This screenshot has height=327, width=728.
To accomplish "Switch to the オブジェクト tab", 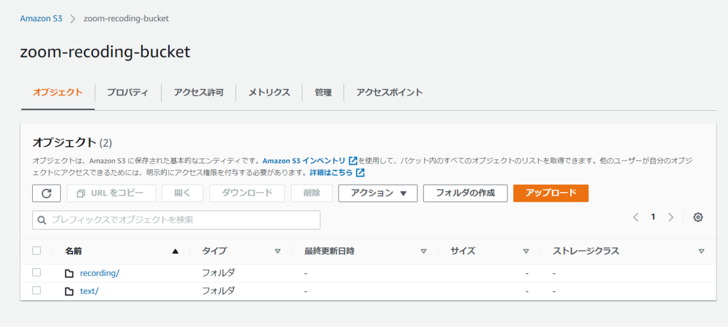I will (58, 93).
